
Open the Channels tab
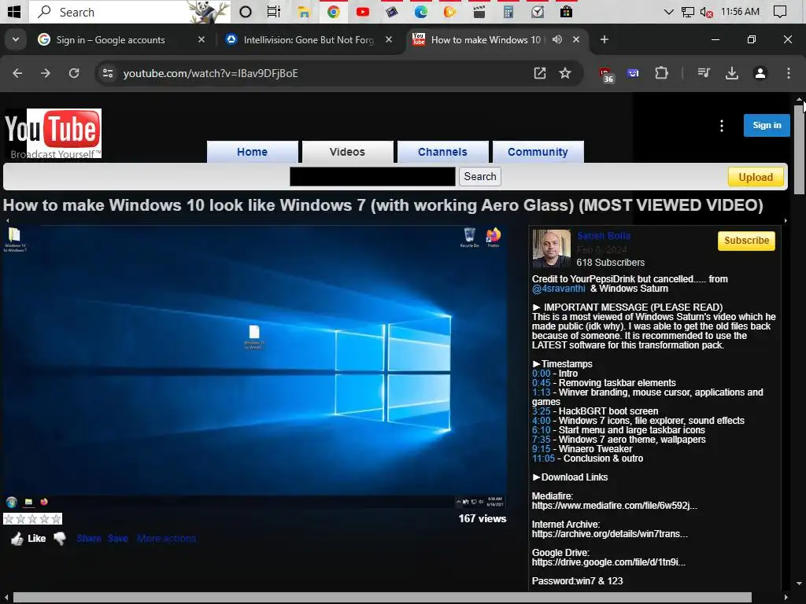click(x=442, y=152)
